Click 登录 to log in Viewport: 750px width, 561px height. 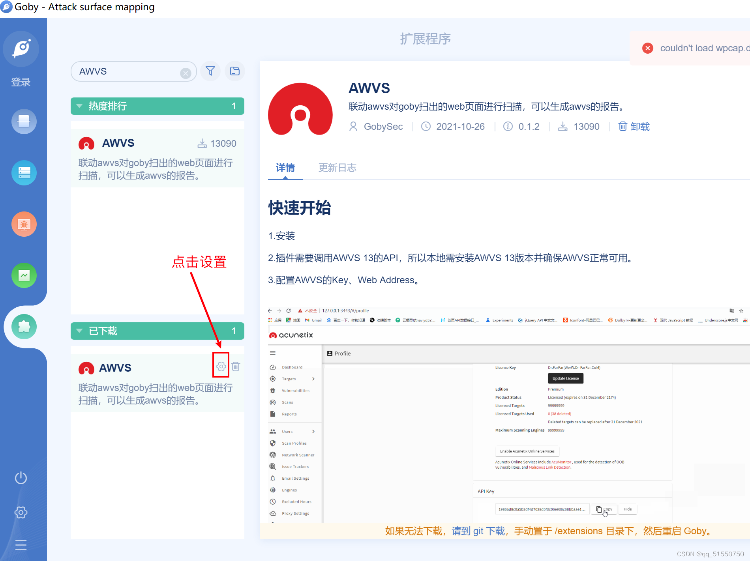click(x=21, y=82)
